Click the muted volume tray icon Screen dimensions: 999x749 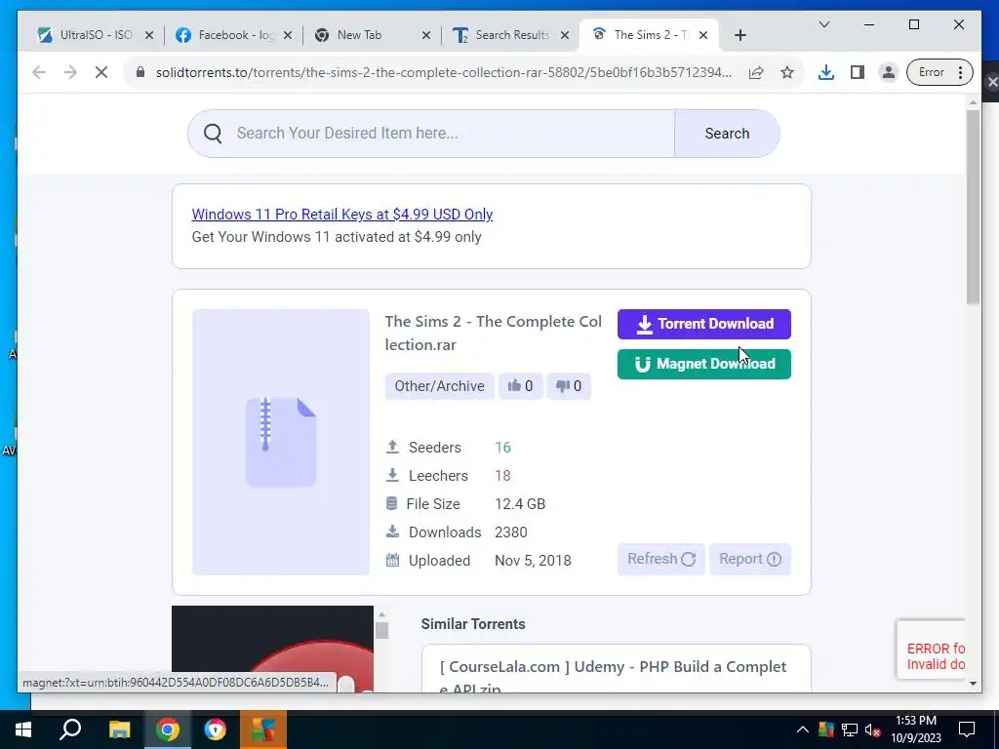(872, 729)
